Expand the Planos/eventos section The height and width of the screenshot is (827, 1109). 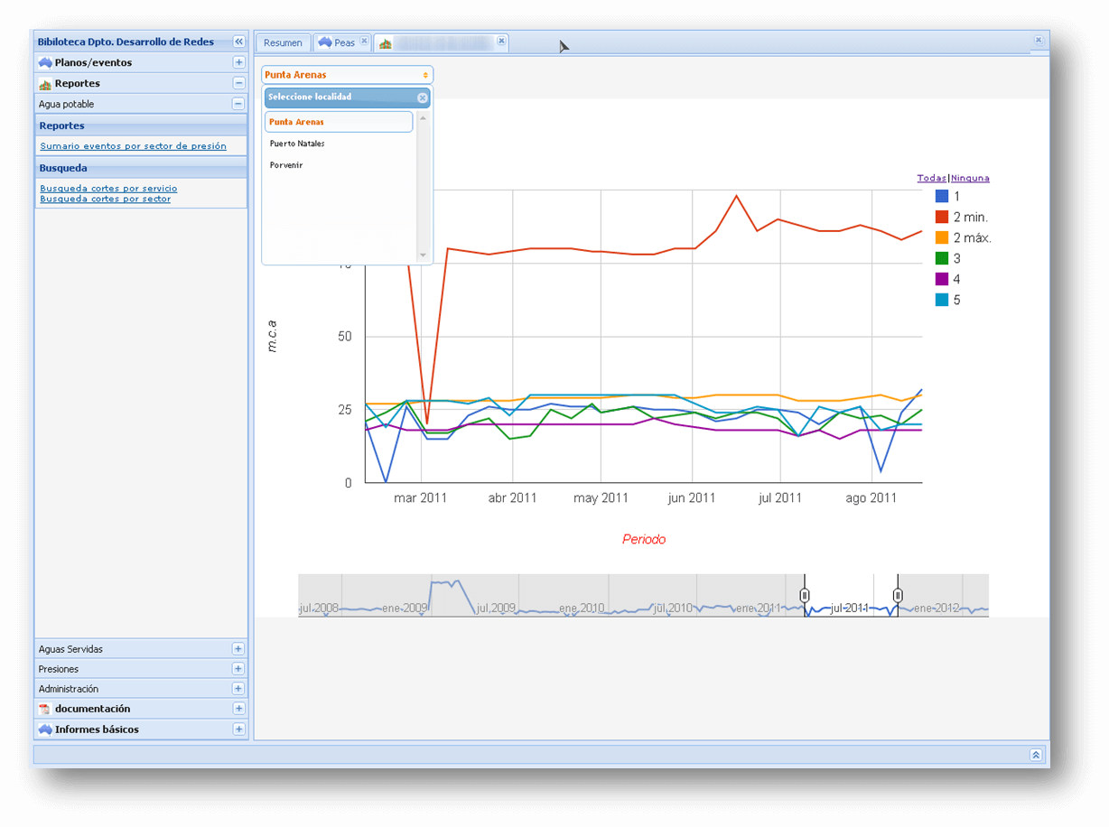click(x=238, y=62)
